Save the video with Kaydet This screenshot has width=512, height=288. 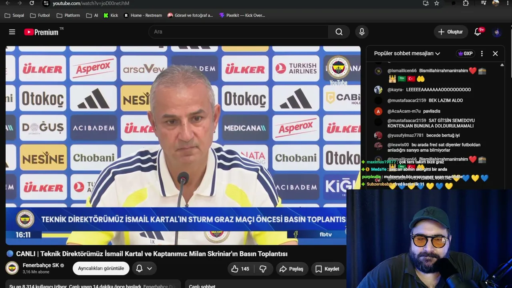(x=327, y=269)
